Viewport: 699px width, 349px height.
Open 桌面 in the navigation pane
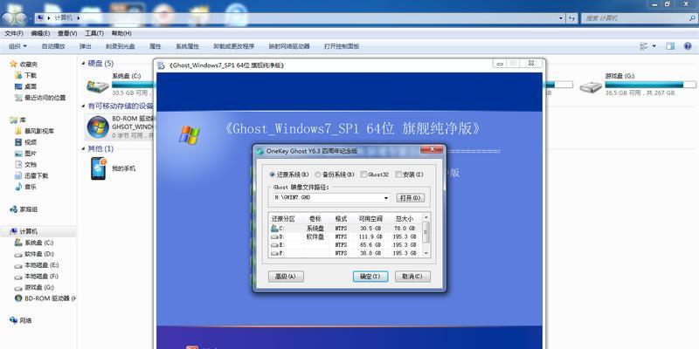(31, 86)
